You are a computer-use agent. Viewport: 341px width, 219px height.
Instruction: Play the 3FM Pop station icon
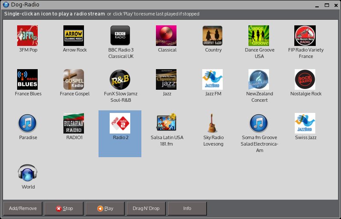27,36
